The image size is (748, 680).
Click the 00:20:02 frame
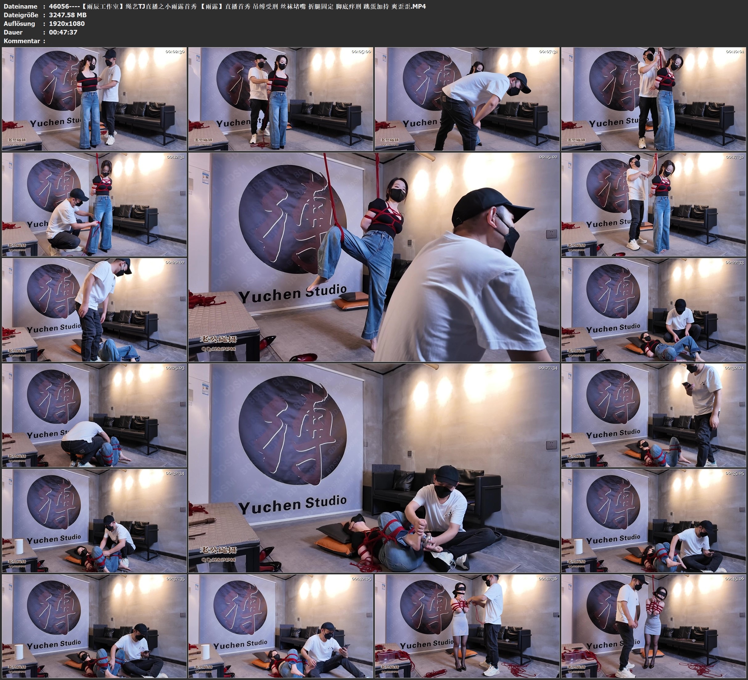[94, 310]
